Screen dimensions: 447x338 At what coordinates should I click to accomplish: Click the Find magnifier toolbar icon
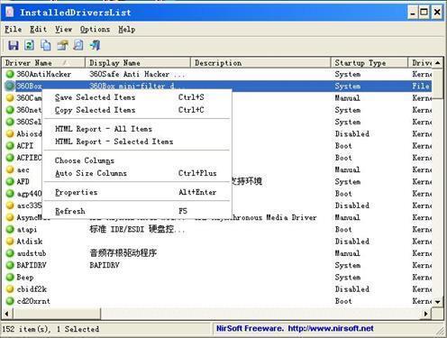[x=78, y=45]
